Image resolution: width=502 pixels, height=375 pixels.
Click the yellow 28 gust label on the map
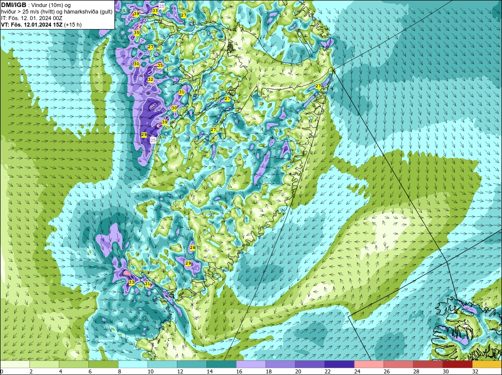[192, 247]
